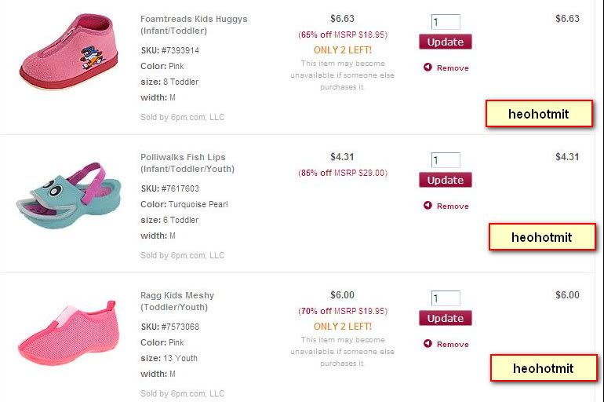Focus quantity field for Foamtreads Kids Huggys
The width and height of the screenshot is (604, 402).
[446, 22]
